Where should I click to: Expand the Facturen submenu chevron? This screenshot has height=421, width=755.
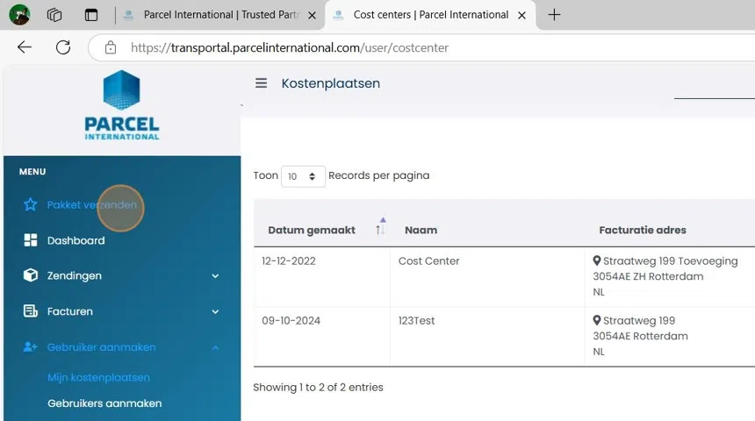click(215, 311)
